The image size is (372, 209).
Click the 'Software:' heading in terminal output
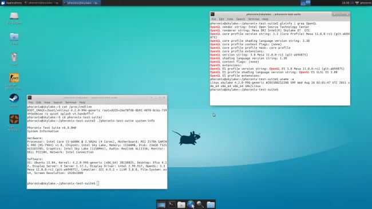(35, 159)
